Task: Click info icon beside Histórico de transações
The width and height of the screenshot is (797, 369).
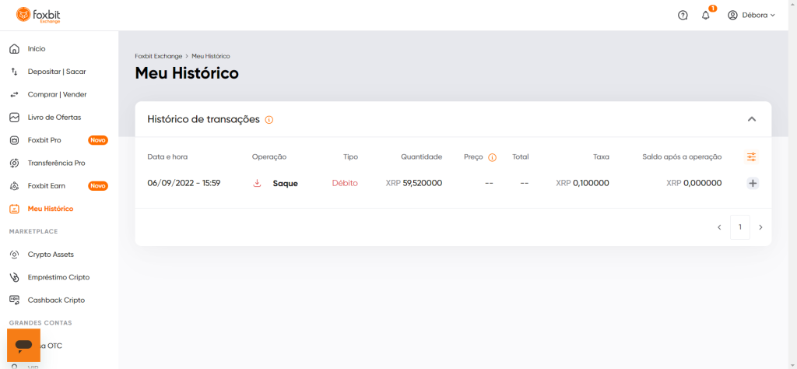Action: [269, 120]
